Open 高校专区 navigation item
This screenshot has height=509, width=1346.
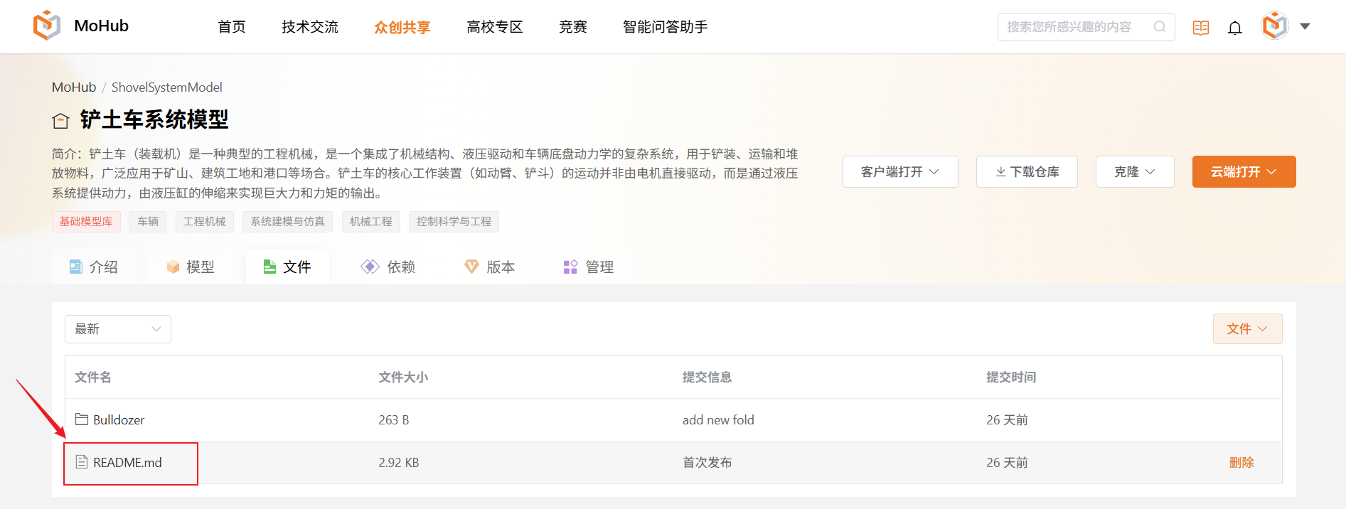pos(495,27)
